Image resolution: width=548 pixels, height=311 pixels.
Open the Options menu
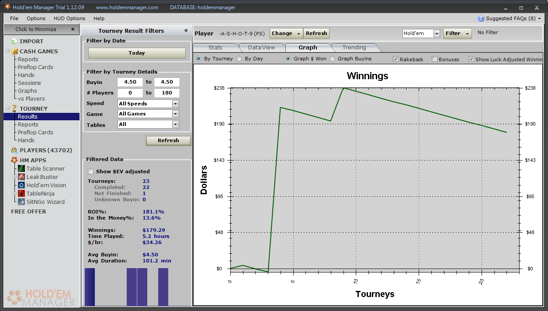pos(36,18)
